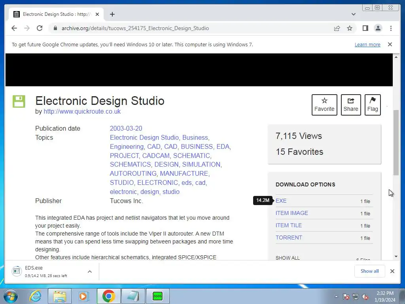The image size is (405, 304).
Task: Open the Engineering topic link
Action: pos(127,146)
